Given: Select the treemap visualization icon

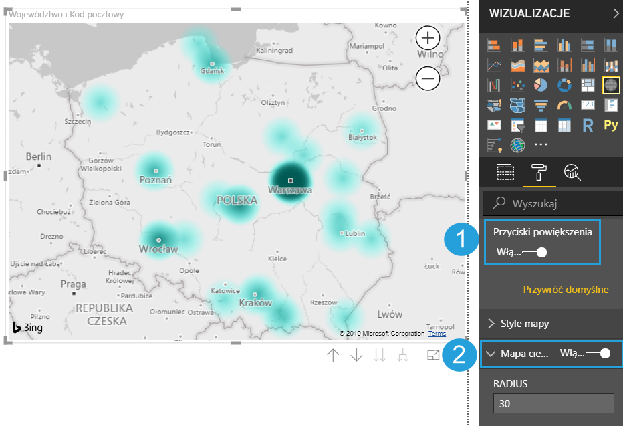Looking at the screenshot, I should (588, 85).
